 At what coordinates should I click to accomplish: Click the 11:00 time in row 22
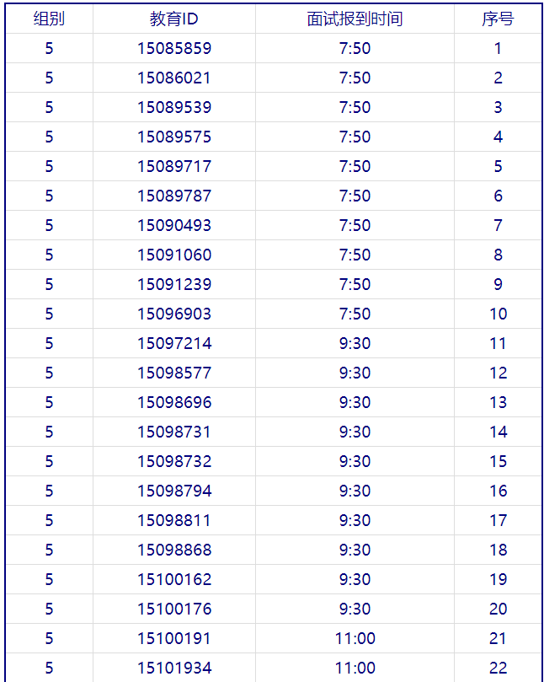[355, 669]
